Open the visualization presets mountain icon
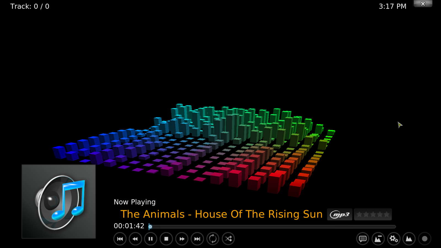 (x=409, y=239)
